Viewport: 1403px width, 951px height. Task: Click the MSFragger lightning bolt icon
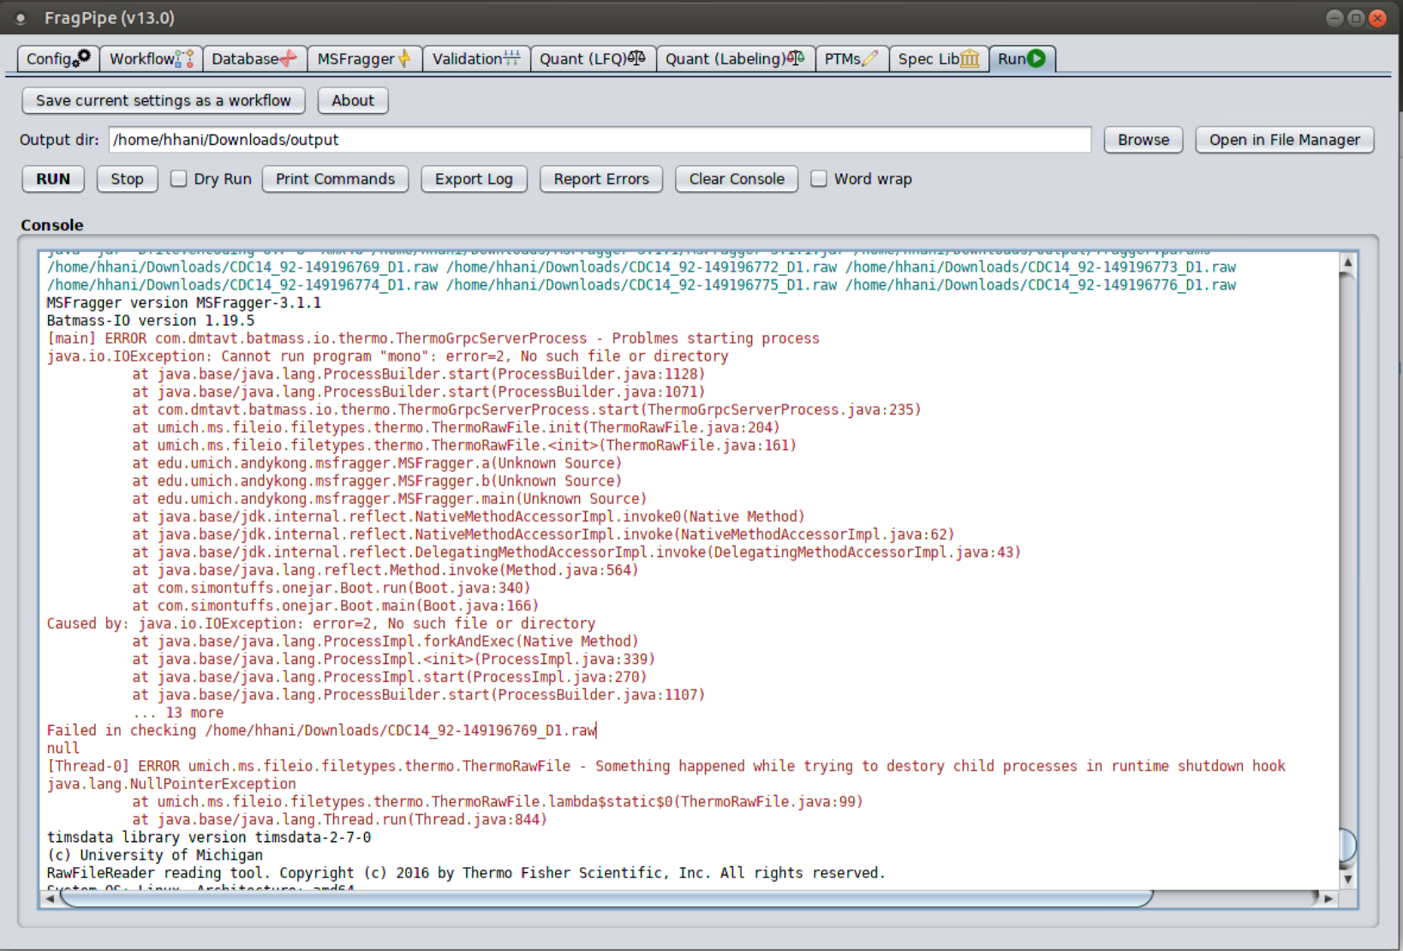[x=403, y=57]
